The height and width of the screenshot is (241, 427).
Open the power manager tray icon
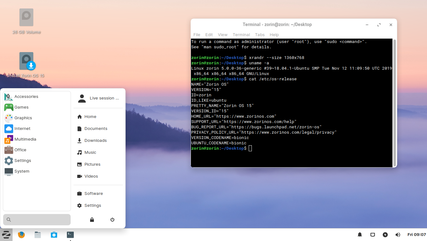tap(385, 235)
